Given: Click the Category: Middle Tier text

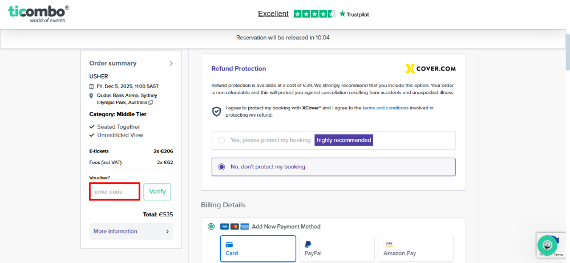Looking at the screenshot, I should click(118, 114).
